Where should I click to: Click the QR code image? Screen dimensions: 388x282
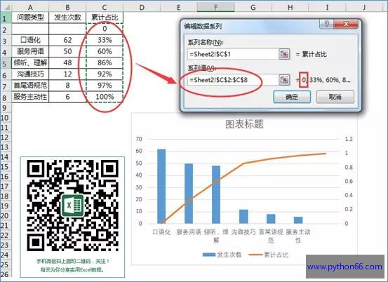coord(72,206)
